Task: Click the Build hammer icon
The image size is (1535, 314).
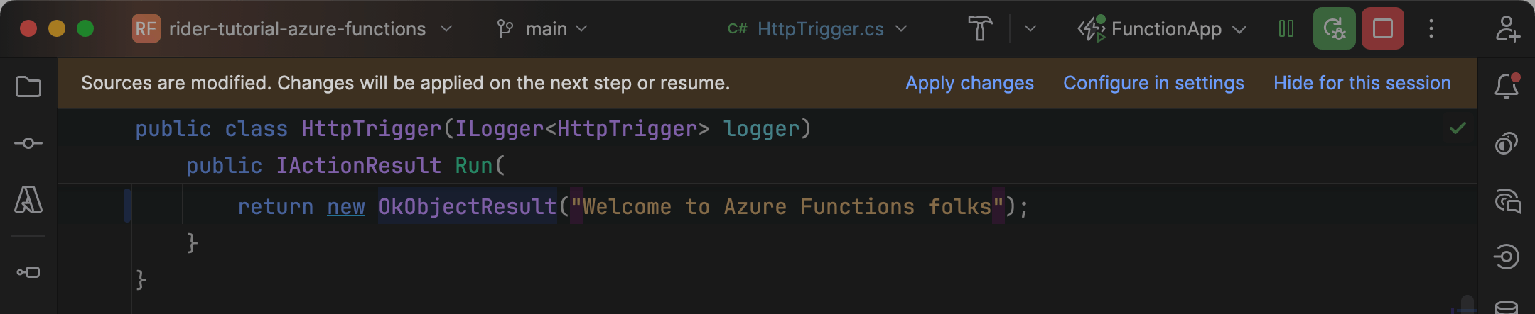Action: click(980, 29)
